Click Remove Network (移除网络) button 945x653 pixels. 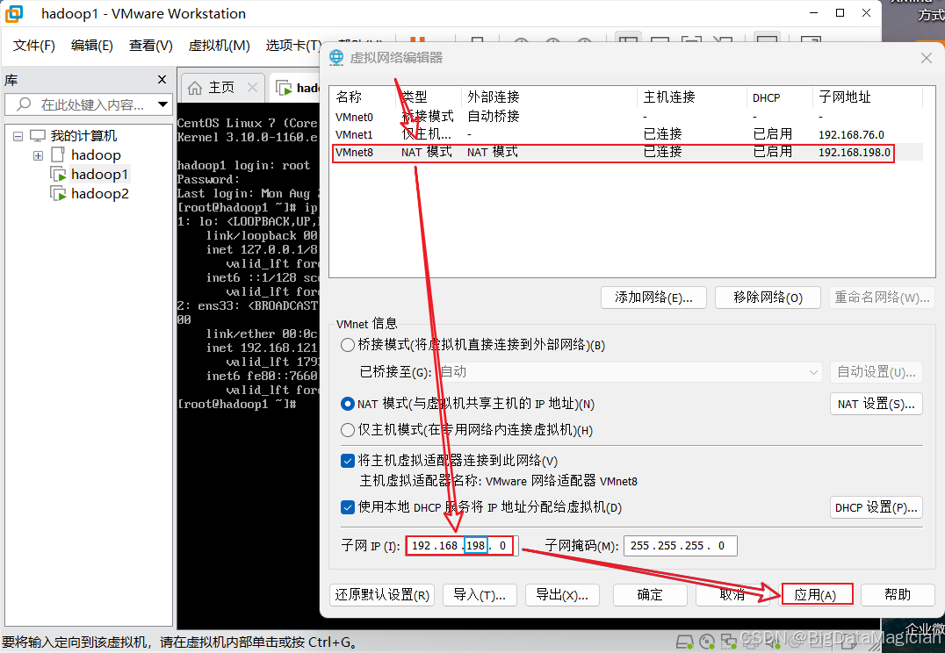(768, 298)
